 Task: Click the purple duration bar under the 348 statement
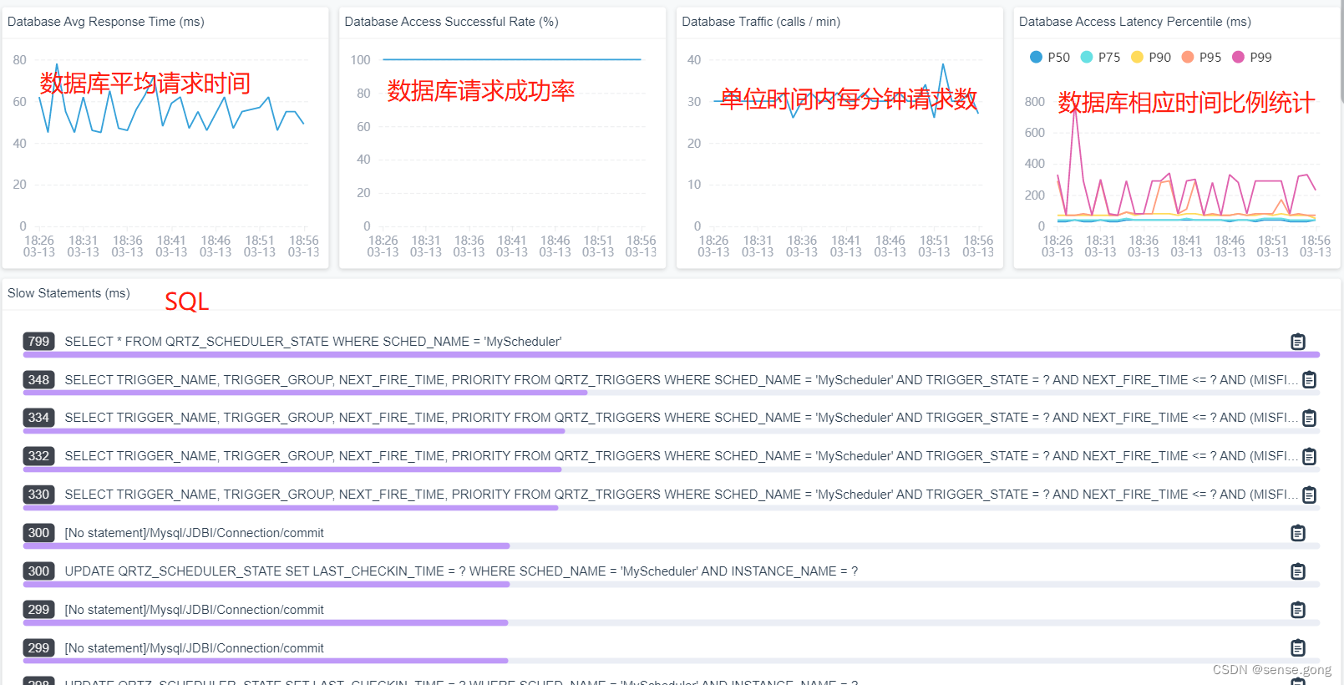pos(305,393)
